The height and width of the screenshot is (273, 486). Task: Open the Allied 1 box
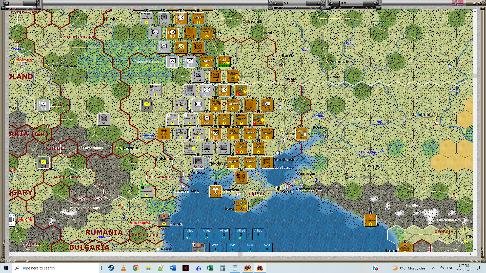click(207, 234)
